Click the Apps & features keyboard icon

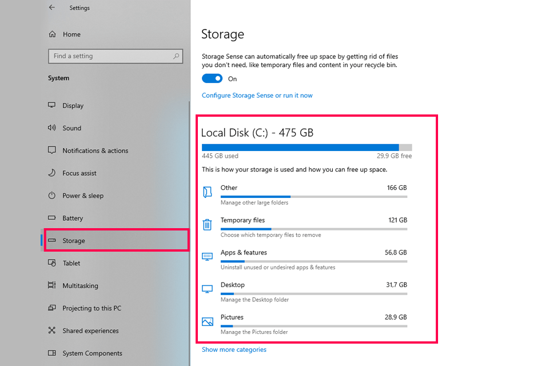[x=207, y=257]
